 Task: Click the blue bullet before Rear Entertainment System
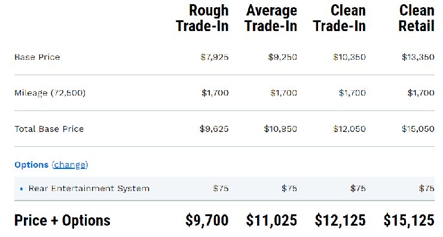(22, 189)
